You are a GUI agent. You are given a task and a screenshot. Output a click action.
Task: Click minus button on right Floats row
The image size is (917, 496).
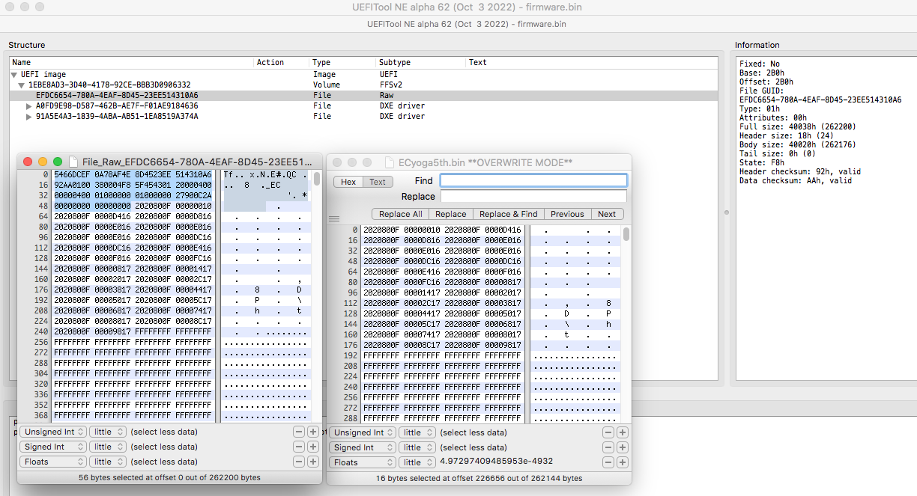pos(608,462)
